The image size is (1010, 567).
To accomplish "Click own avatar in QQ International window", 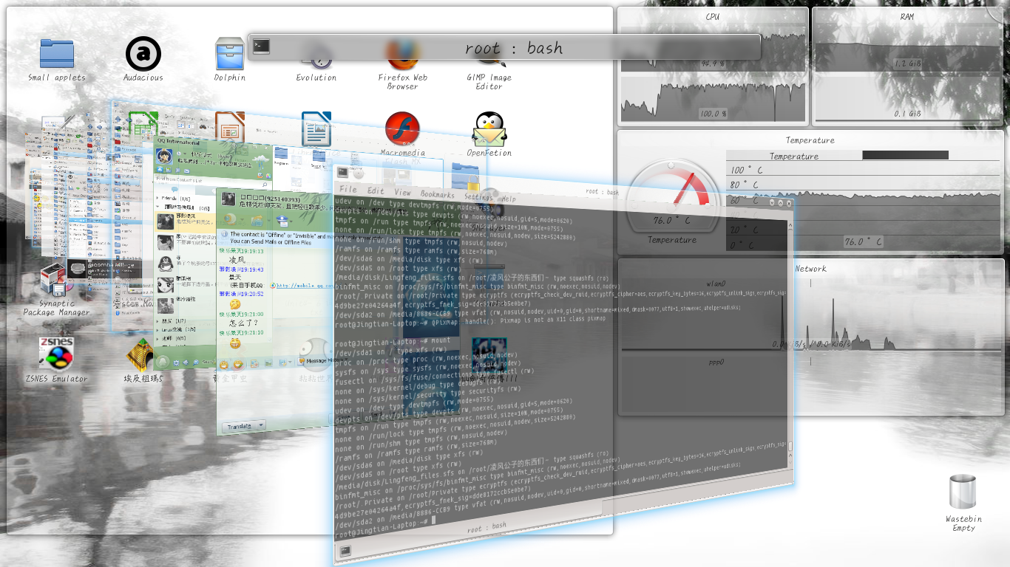I will click(165, 157).
